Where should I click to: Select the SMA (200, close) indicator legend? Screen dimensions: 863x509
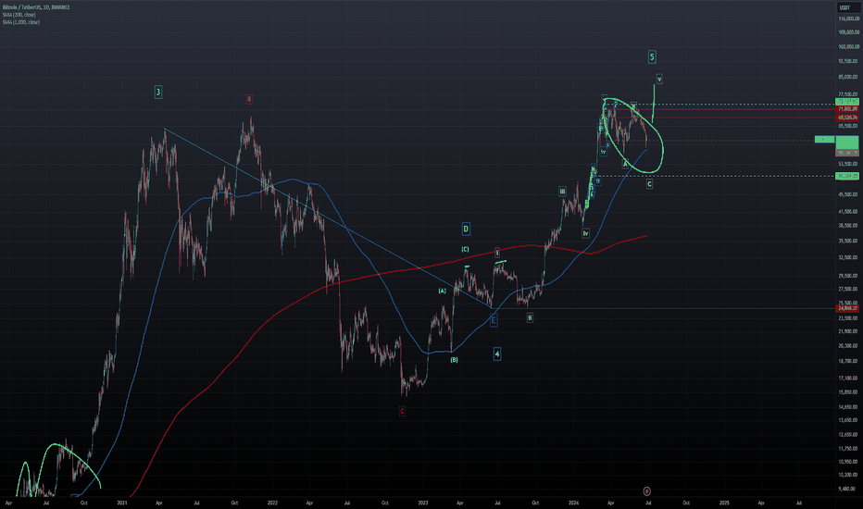click(x=19, y=15)
